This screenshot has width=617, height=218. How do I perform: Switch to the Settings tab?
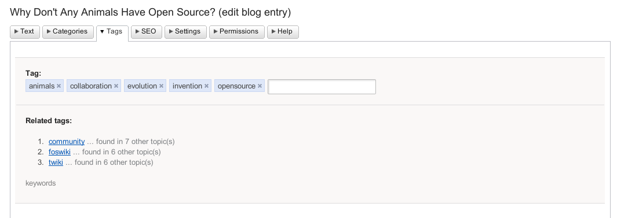(185, 32)
